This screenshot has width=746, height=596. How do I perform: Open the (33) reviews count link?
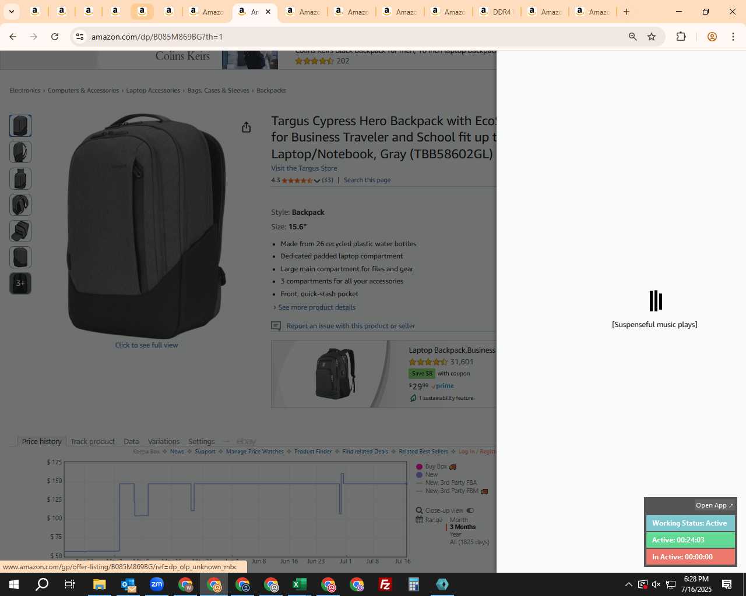click(328, 180)
